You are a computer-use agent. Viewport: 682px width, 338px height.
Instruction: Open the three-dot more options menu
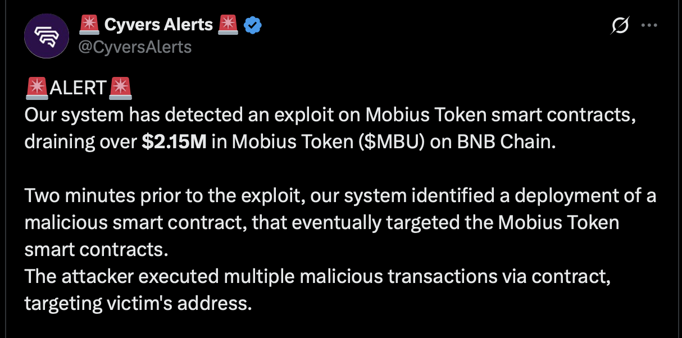point(649,25)
